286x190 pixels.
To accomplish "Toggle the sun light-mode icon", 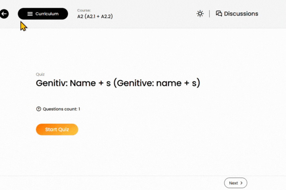I will 200,13.
